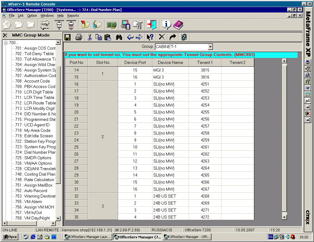The height and width of the screenshot is (242, 314).
Task: Open the File menu
Action: click(x=12, y=16)
